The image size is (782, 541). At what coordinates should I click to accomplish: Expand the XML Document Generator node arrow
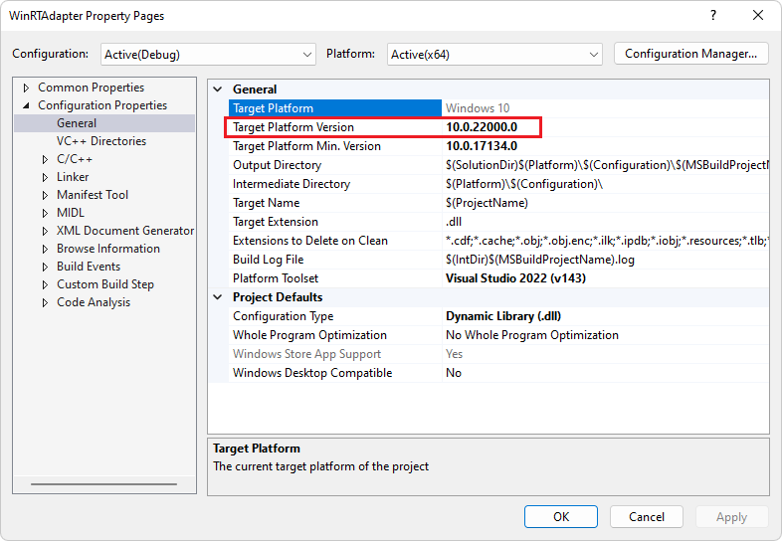[x=45, y=232]
